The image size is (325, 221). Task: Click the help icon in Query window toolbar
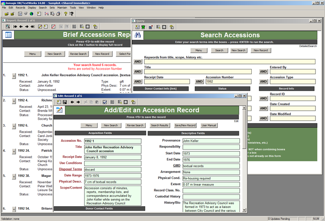(172, 27)
